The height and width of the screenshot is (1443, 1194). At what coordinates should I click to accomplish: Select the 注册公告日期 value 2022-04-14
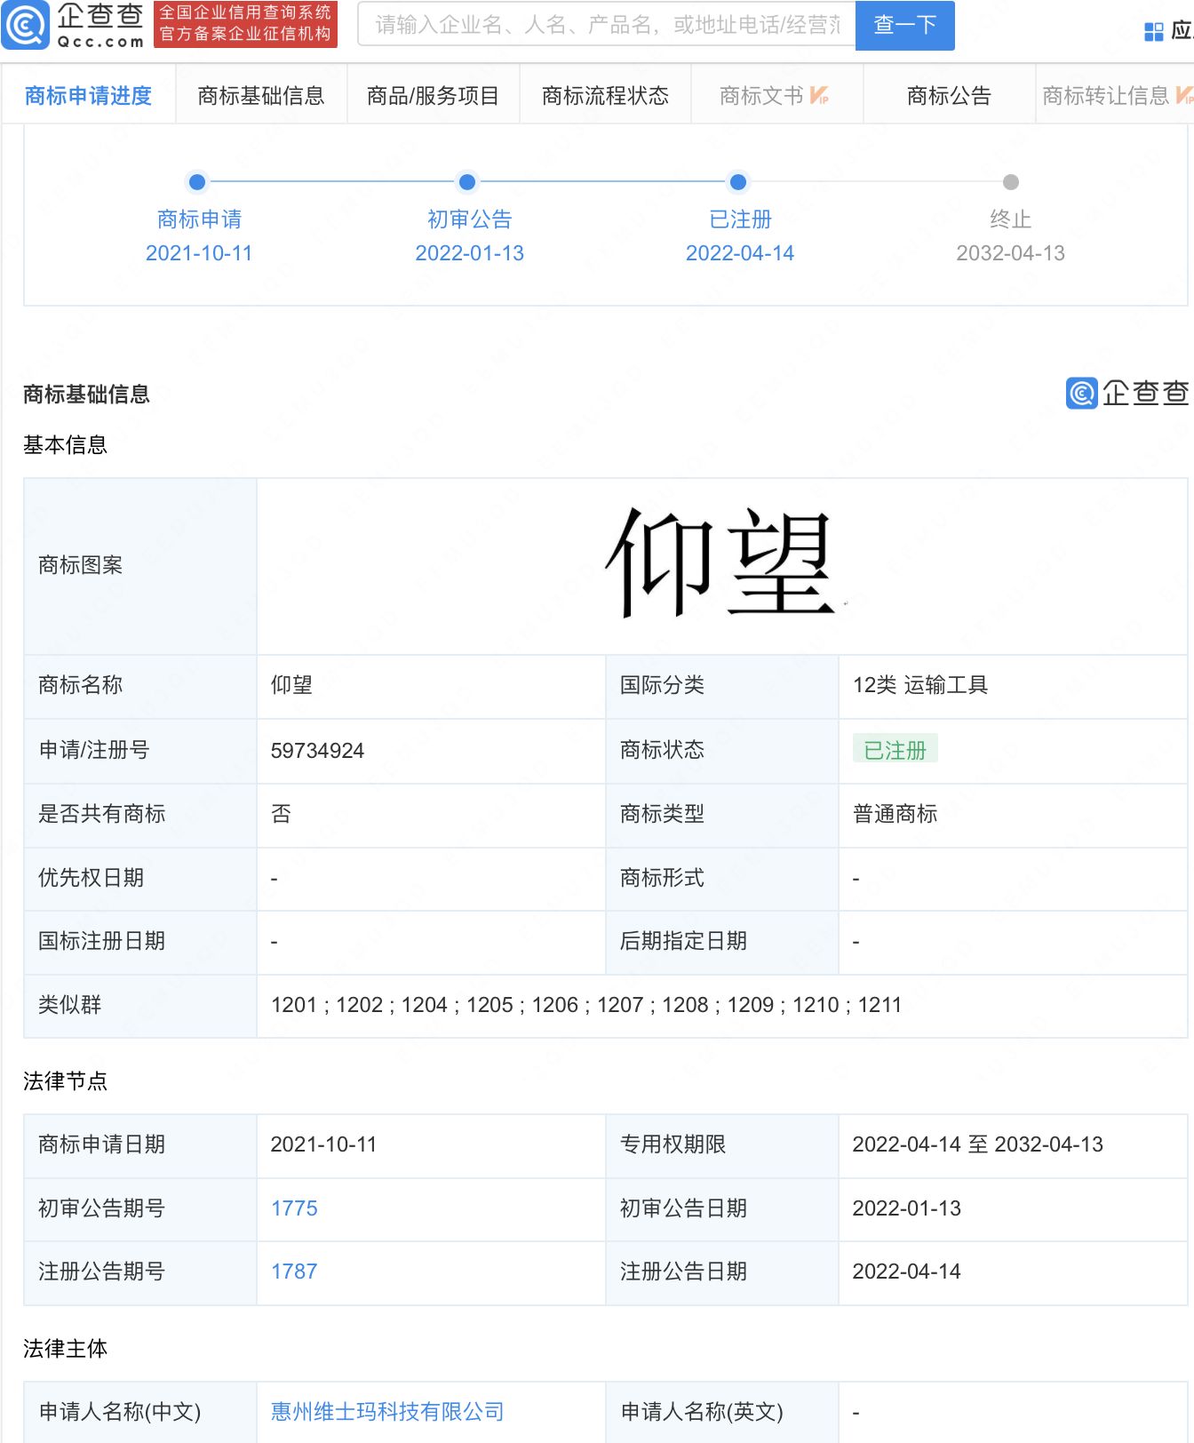tap(906, 1272)
